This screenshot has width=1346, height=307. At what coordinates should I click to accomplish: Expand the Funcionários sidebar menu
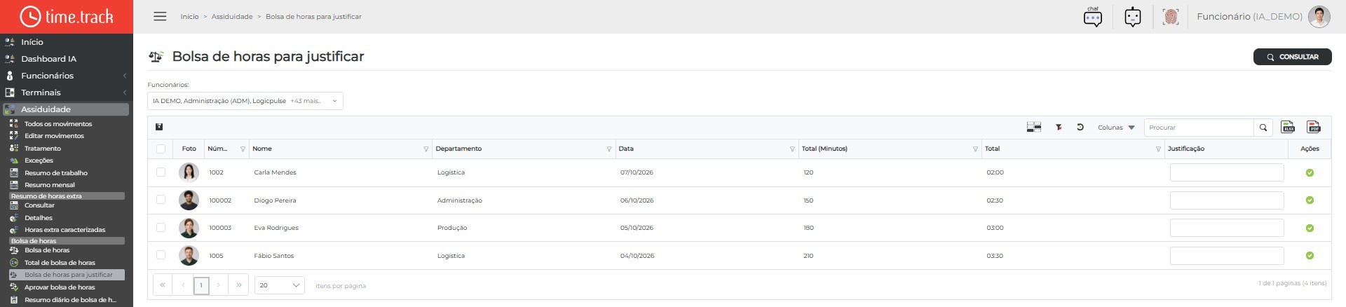tap(66, 76)
